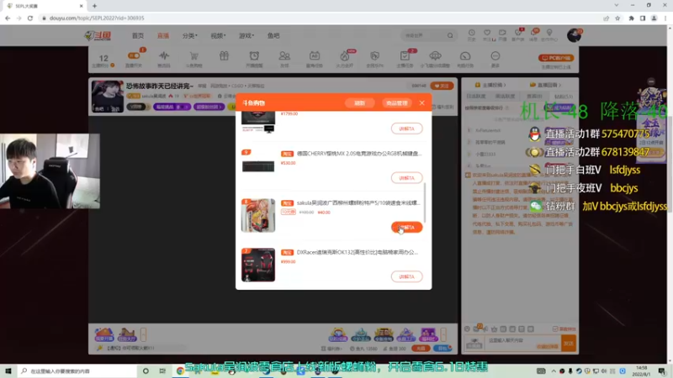Screen dimensions: 673x378
Task: Open the follow heart icon in header
Action: pos(487,33)
